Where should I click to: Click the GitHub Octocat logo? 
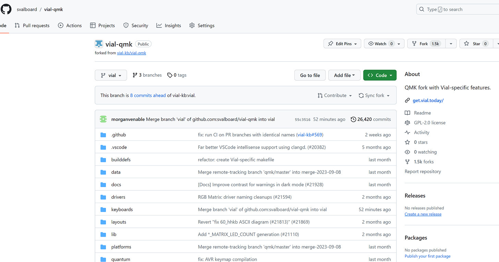click(x=6, y=9)
